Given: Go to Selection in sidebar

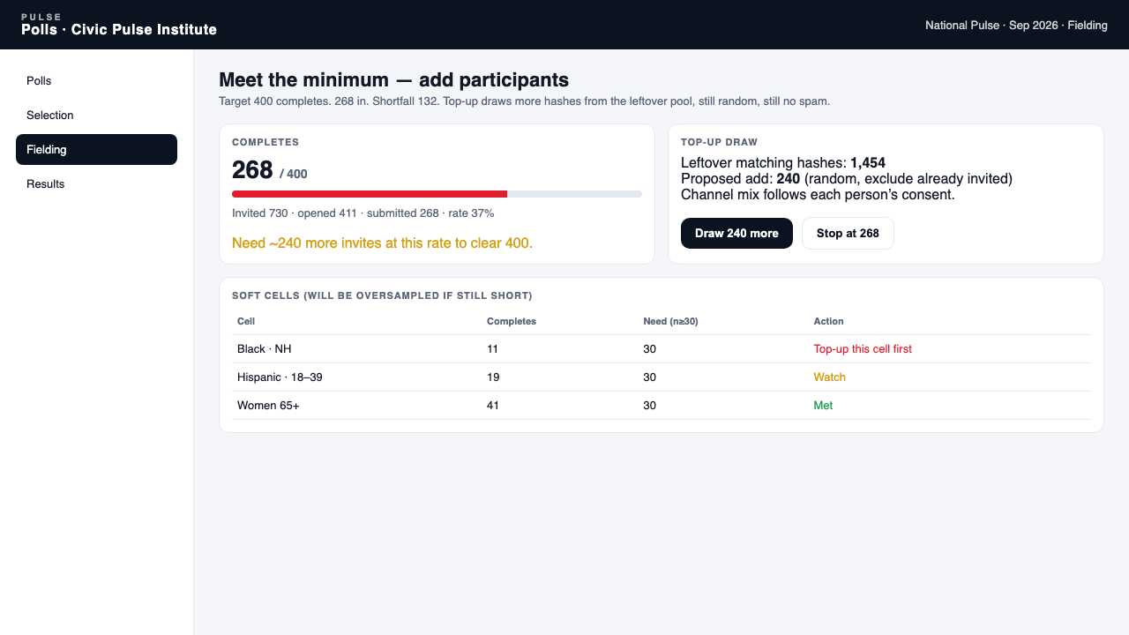Looking at the screenshot, I should pos(96,116).
